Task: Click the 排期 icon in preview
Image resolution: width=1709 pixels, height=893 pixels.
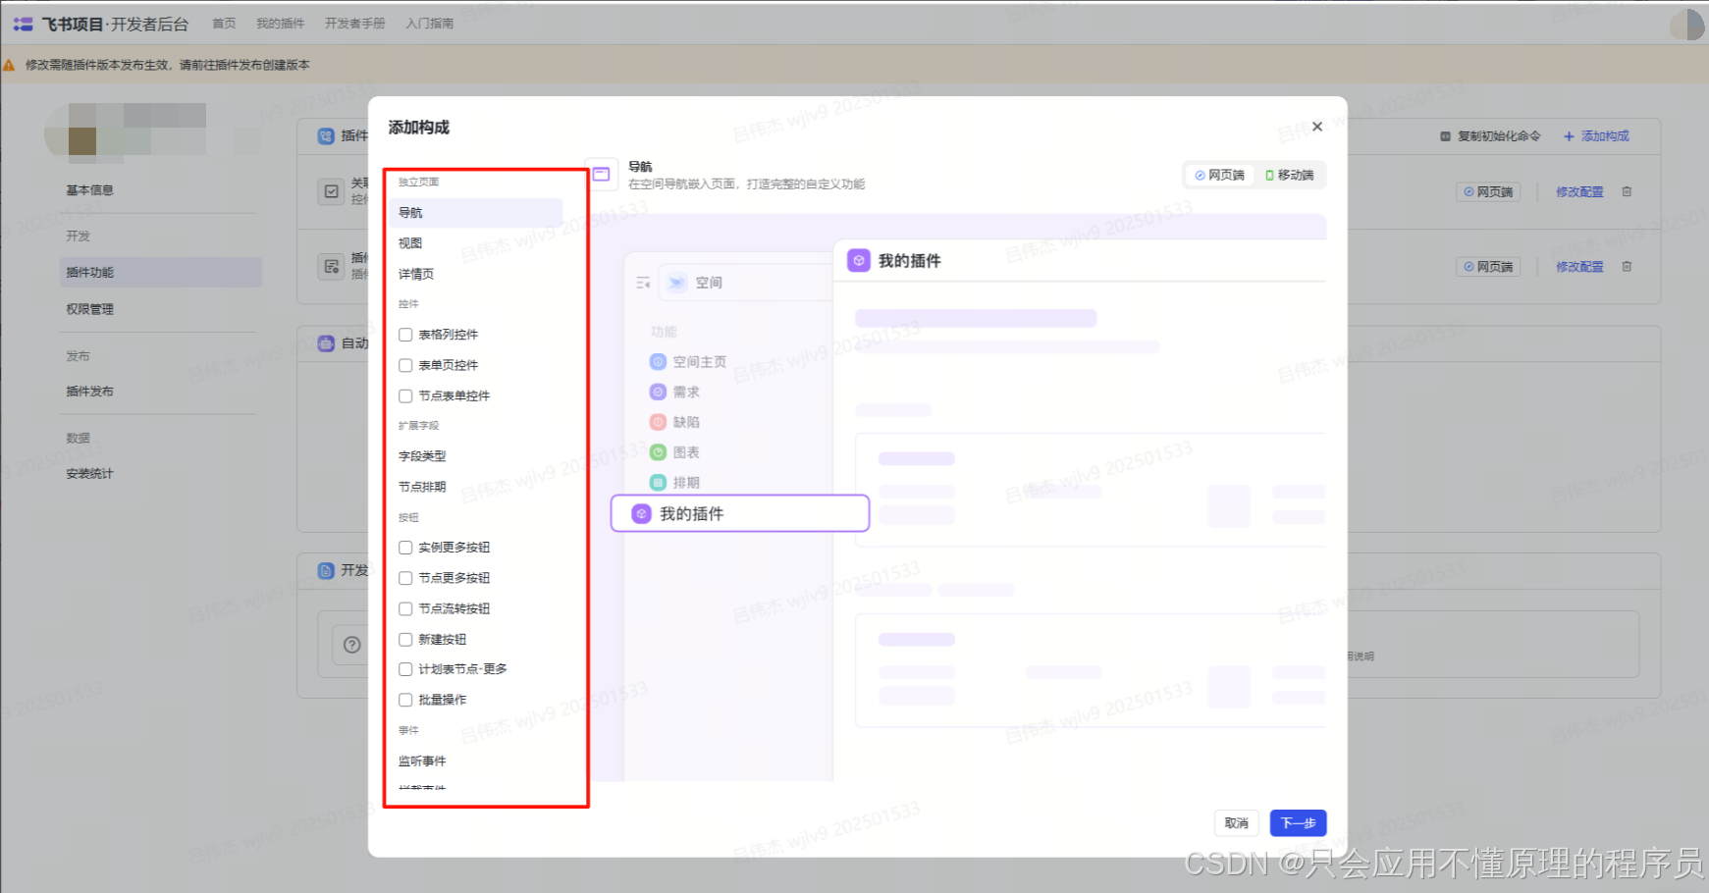Action: pyautogui.click(x=659, y=483)
